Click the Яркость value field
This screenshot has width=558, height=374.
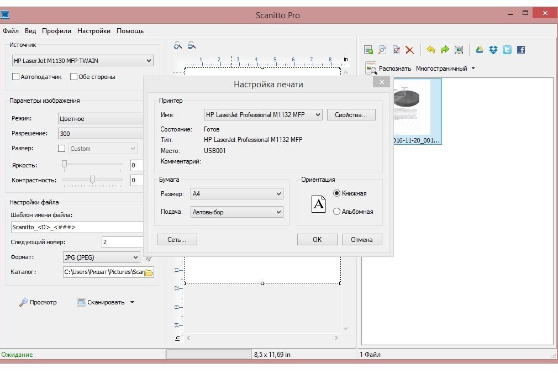(137, 165)
